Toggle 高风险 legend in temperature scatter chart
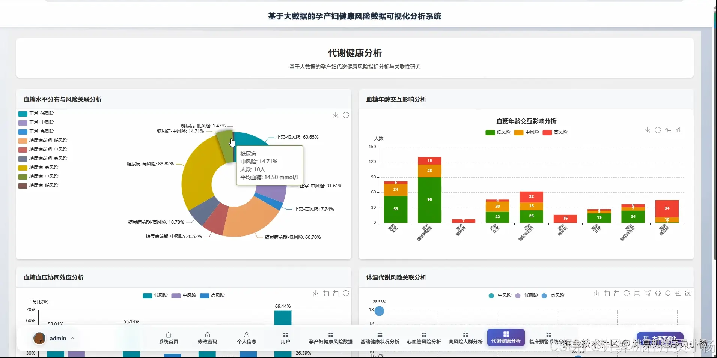 pos(553,295)
